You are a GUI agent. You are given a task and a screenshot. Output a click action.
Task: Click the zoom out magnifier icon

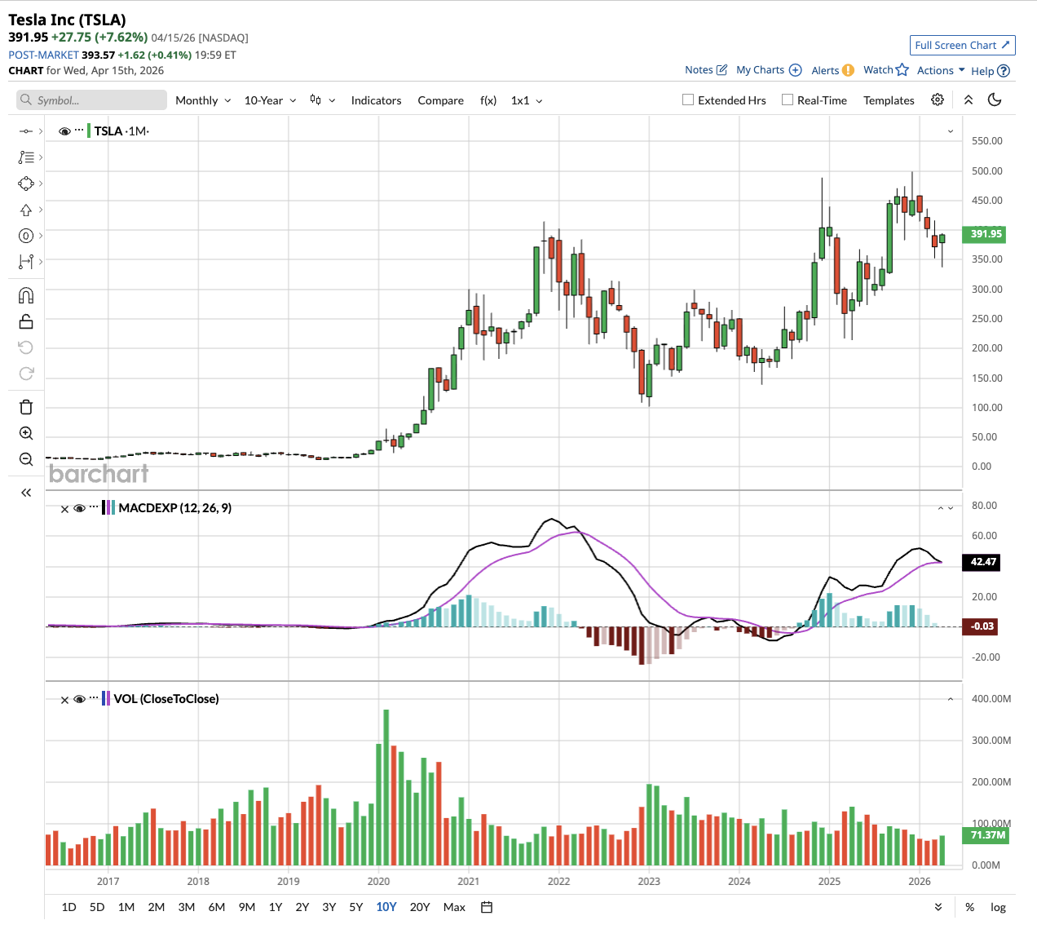point(26,459)
